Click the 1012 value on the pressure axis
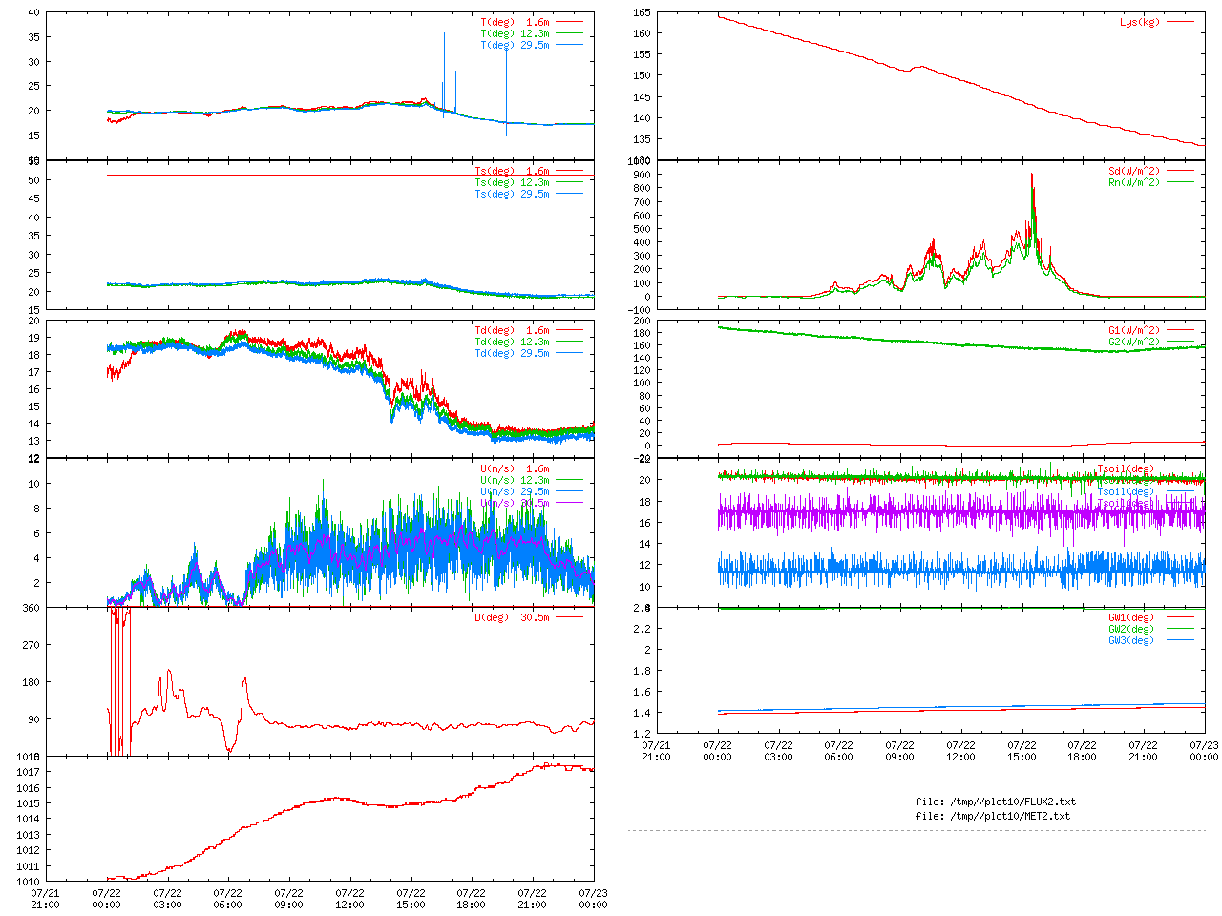Screen dimensions: 1222x916 [28, 850]
